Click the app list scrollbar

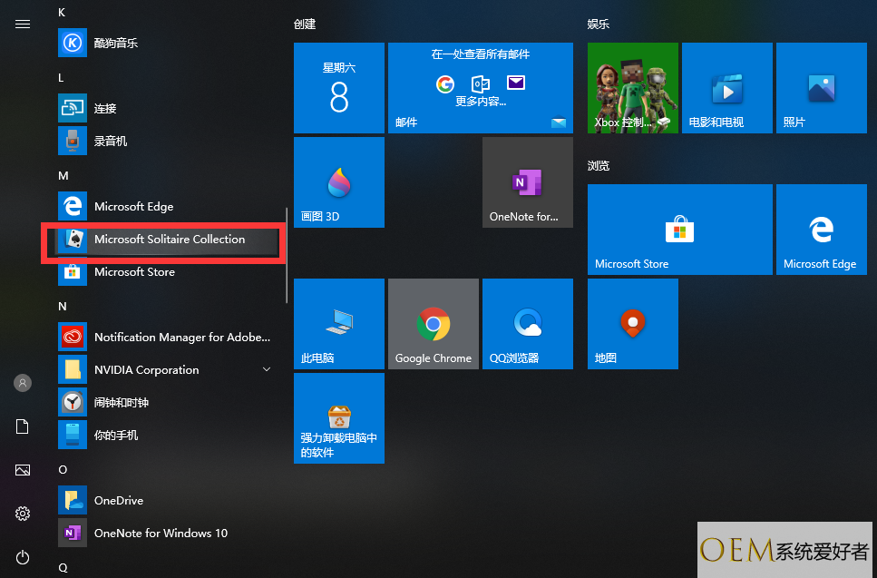(x=287, y=254)
